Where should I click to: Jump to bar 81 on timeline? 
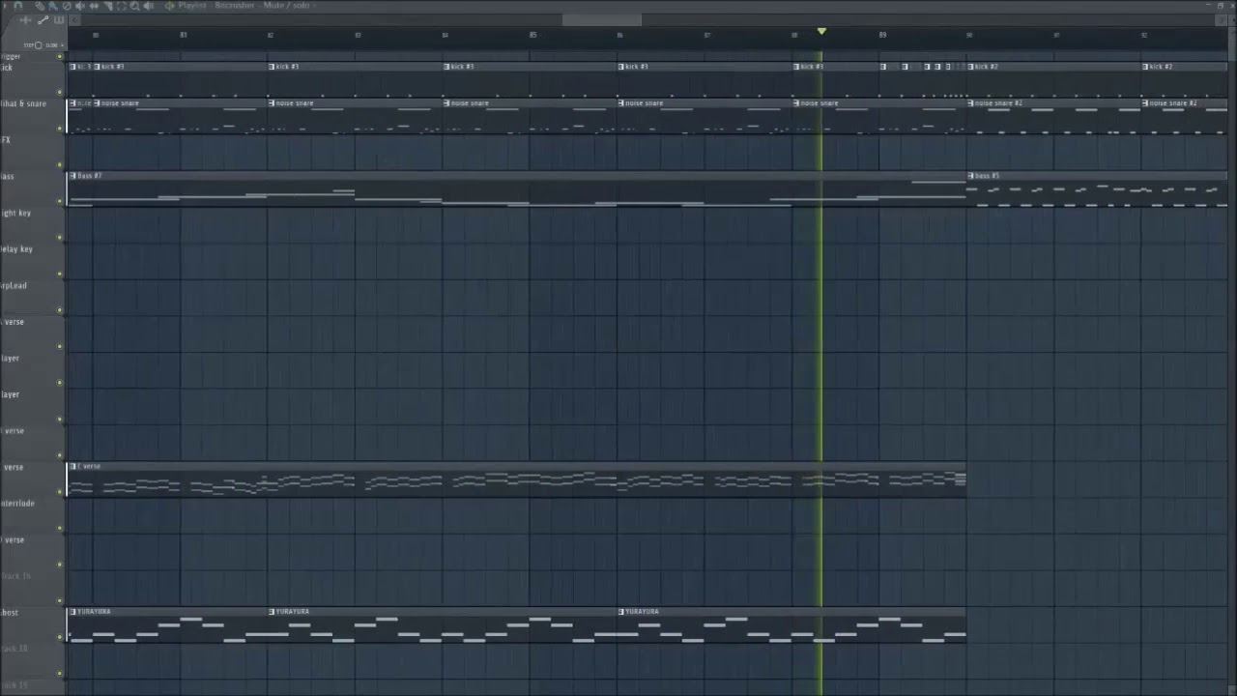coord(183,36)
